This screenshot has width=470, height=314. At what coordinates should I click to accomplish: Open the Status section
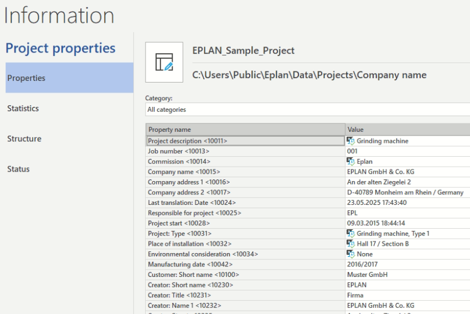18,169
